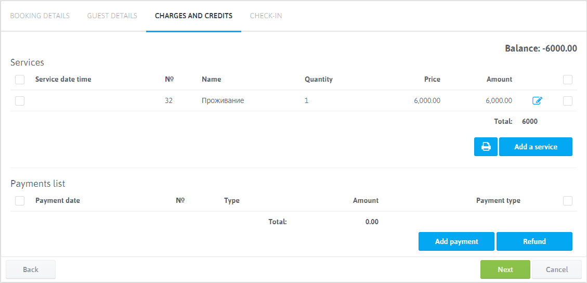
Task: Tick the right checkbox in the Services header
Action: click(x=568, y=80)
